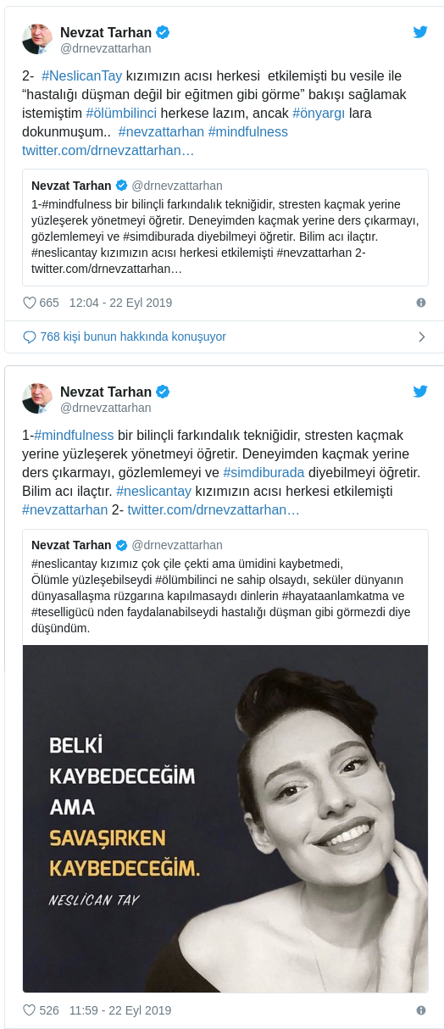Viewport: 444px width, 1029px height.
Task: Like the second tweet with 526 likes
Action: (30, 1010)
